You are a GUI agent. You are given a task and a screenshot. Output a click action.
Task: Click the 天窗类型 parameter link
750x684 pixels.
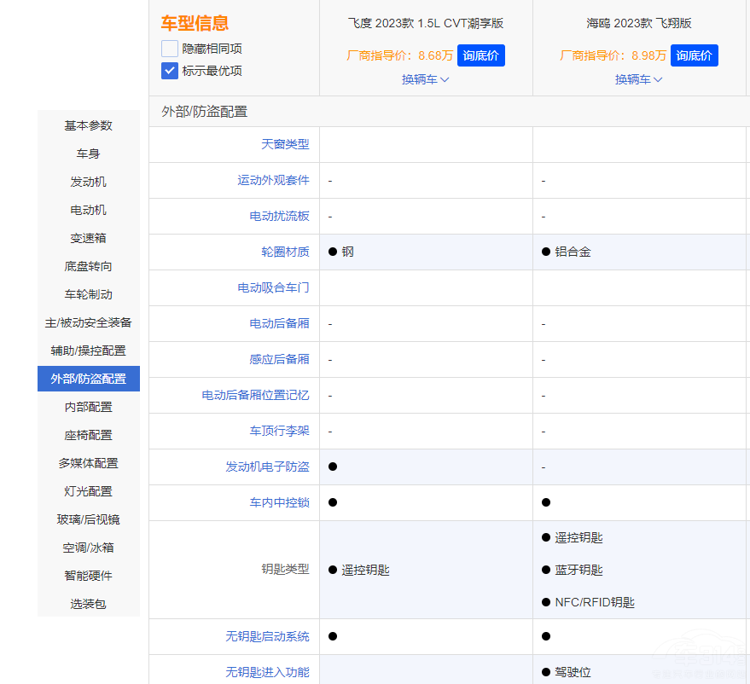(285, 144)
